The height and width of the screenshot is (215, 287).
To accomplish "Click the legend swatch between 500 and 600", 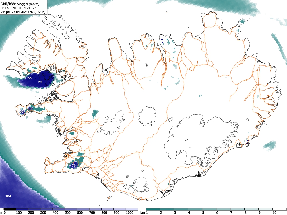I will point(71,209).
